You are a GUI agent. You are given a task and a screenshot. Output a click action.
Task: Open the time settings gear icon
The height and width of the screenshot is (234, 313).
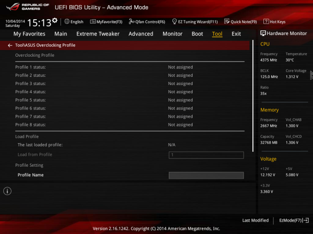pos(54,20)
